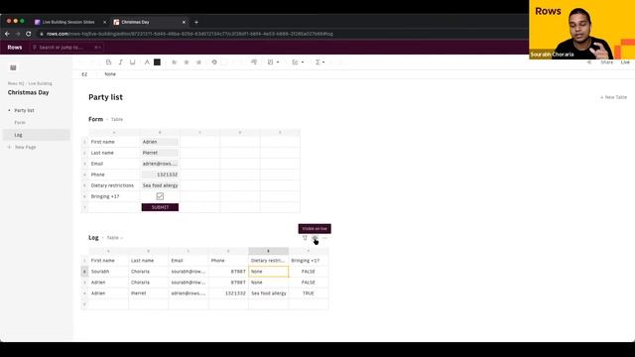The image size is (635, 357).
Task: Reload the page in browser
Action: [29, 34]
